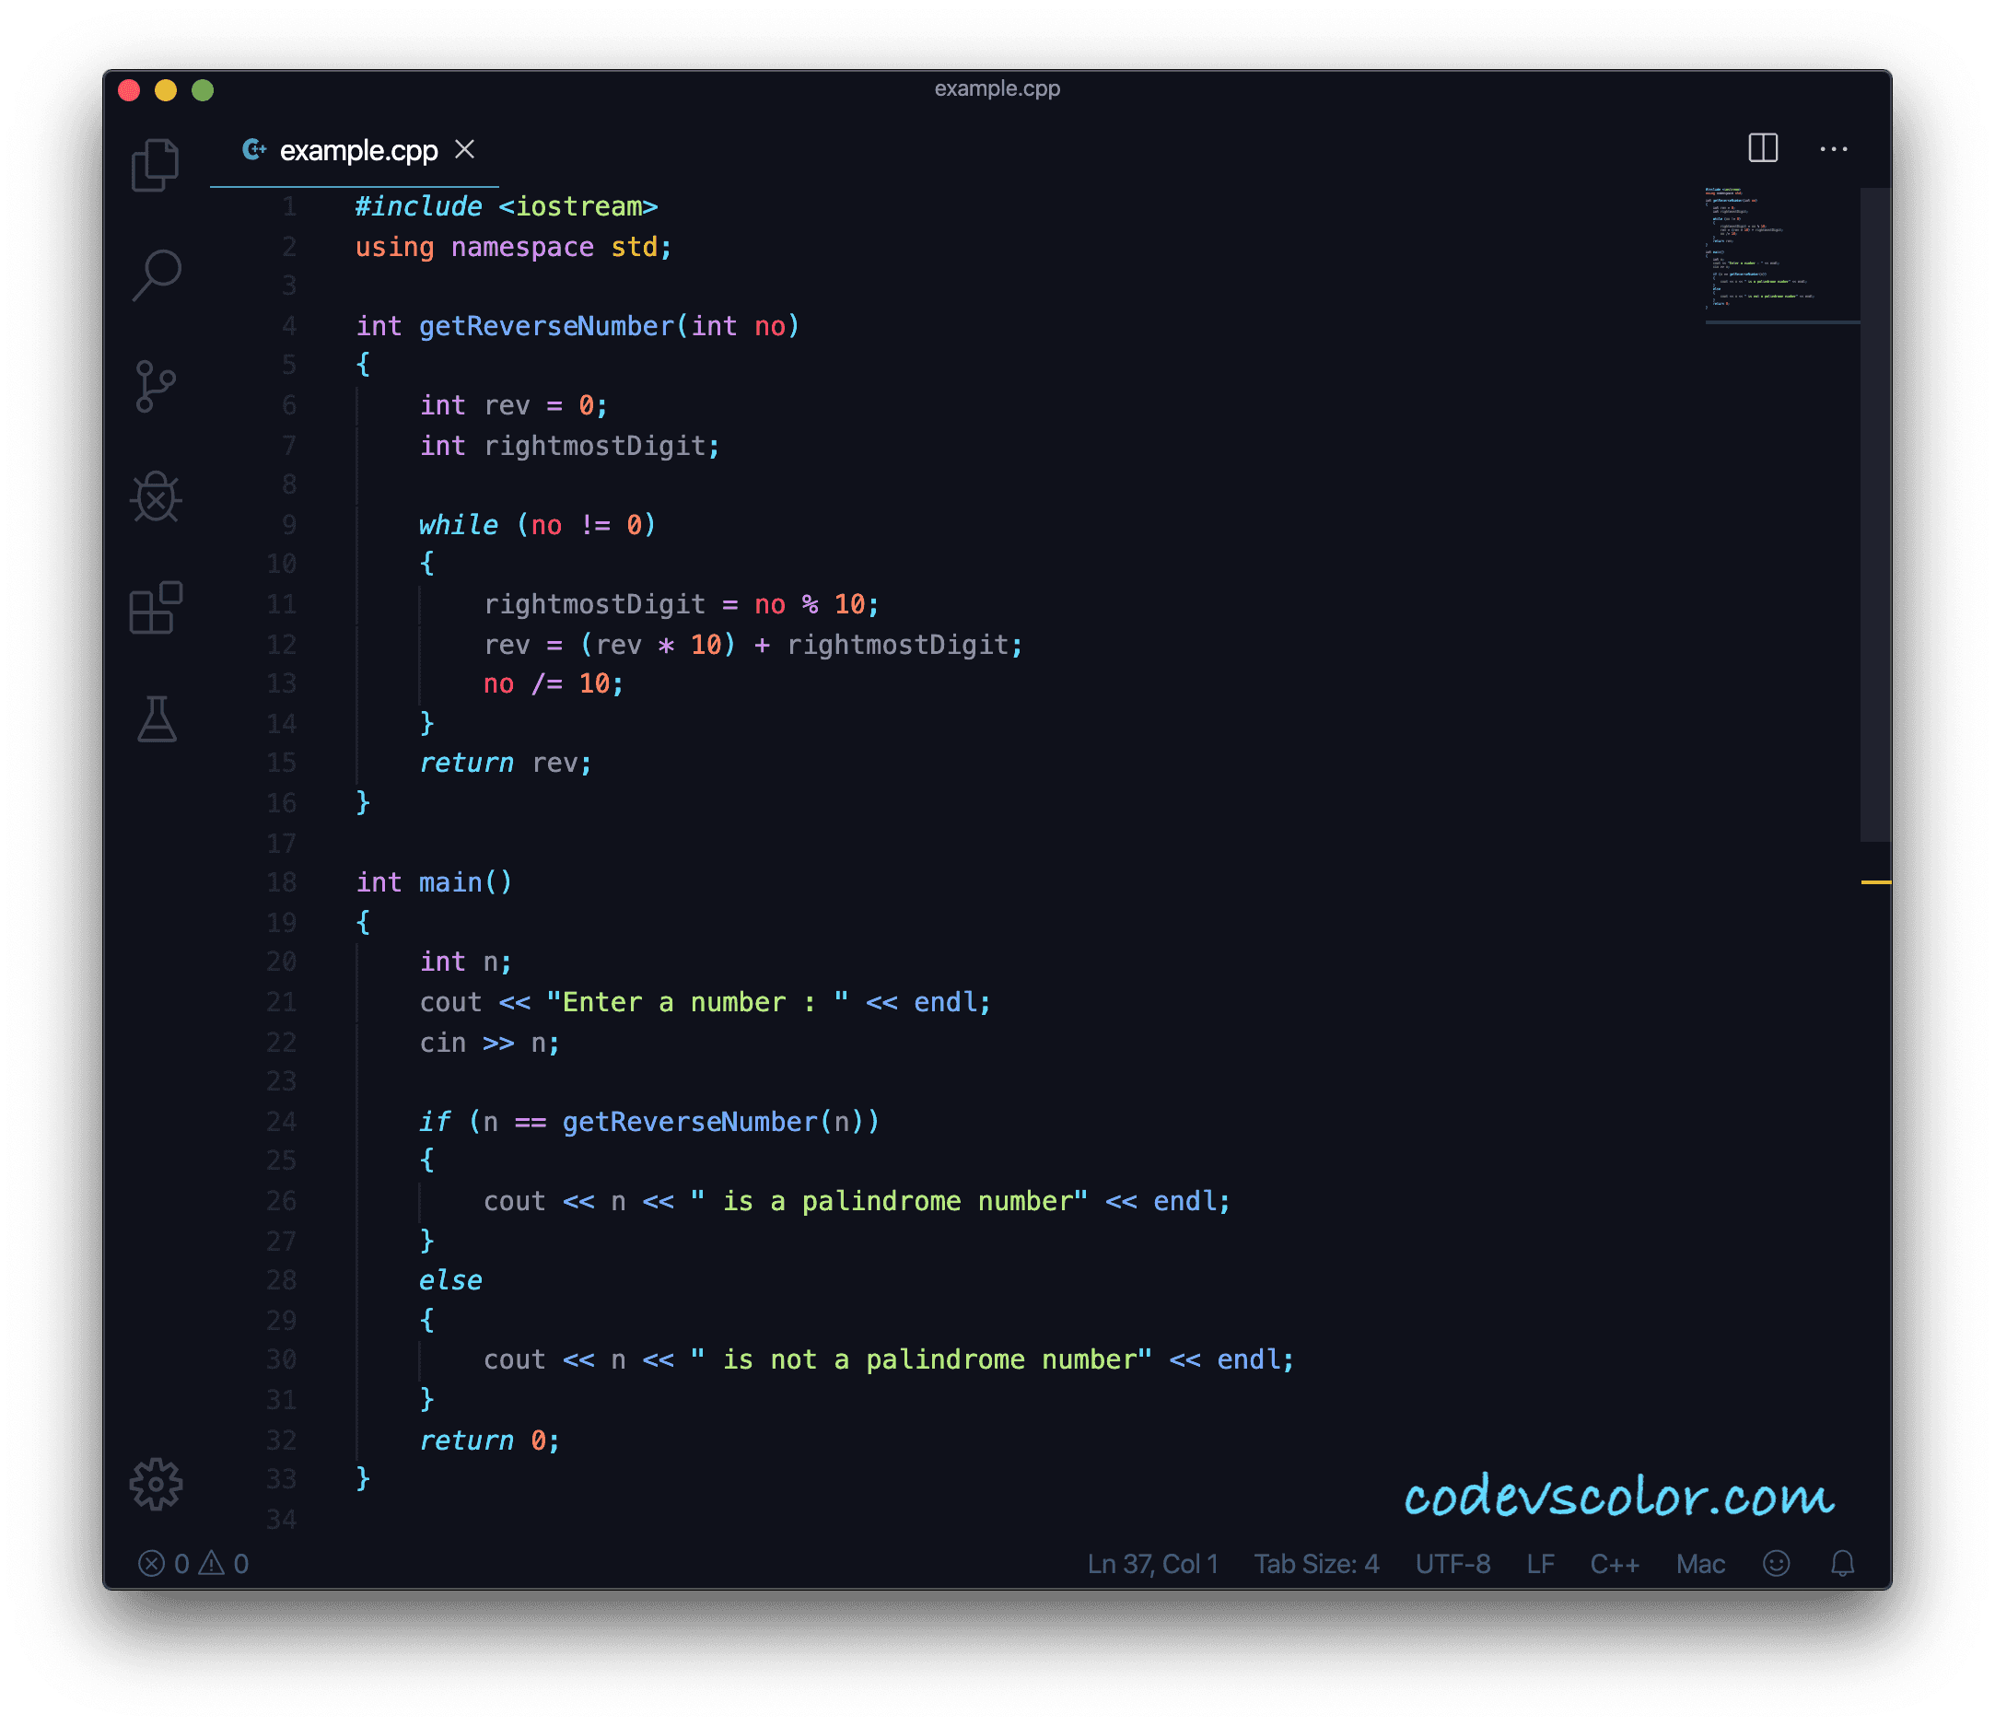Click LF end of line selector

point(1540,1563)
